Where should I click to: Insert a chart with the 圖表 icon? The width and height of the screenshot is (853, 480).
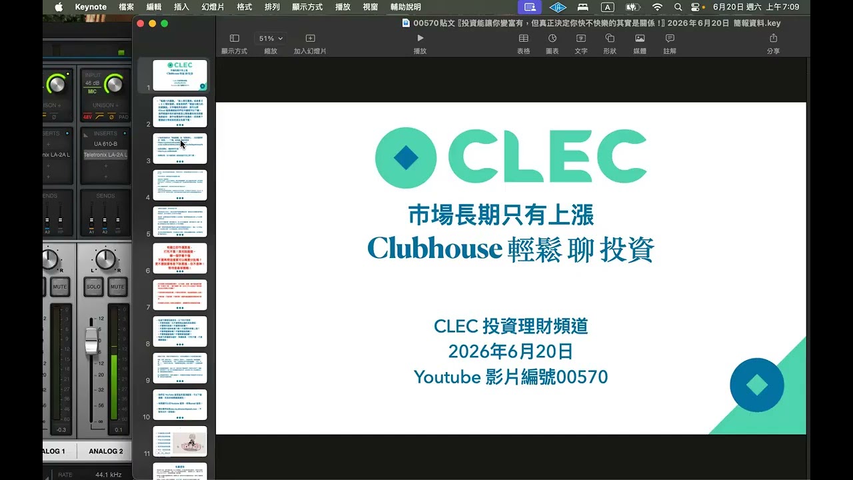[552, 39]
